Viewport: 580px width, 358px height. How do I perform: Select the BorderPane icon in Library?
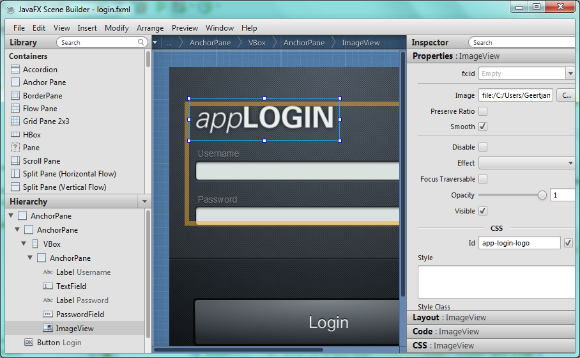(16, 96)
